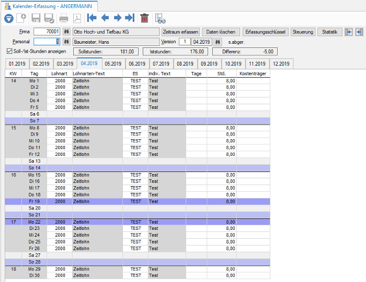Create a new record with new-document icon

(x=21, y=18)
